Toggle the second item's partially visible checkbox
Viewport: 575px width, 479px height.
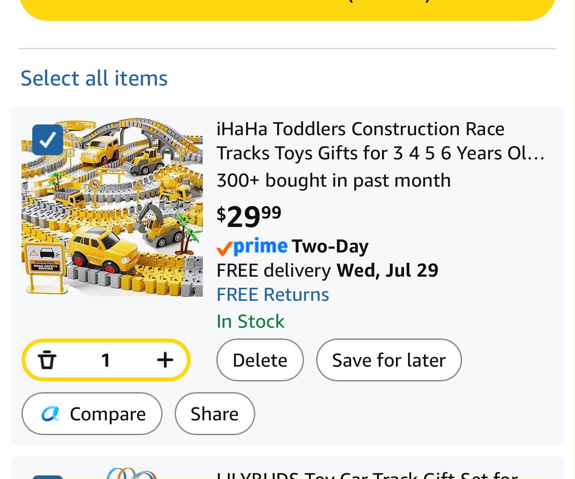[x=48, y=477]
